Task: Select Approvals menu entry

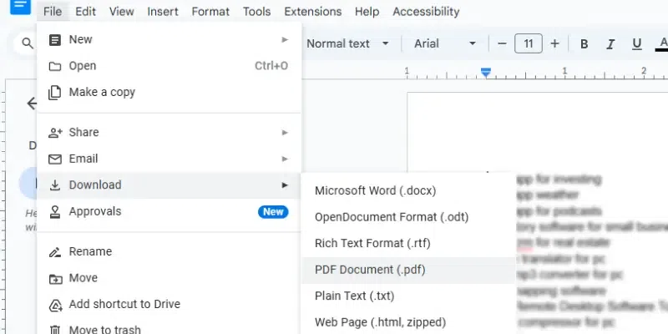Action: point(95,212)
